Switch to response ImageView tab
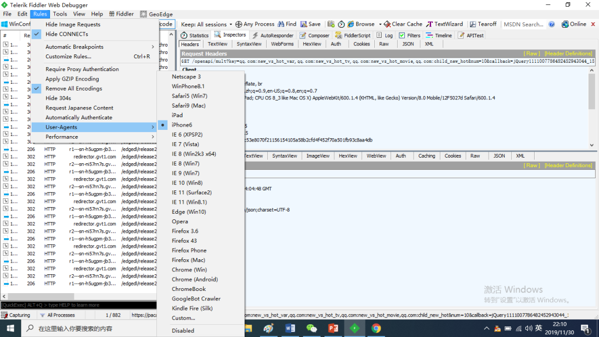599x337 pixels. (x=318, y=155)
